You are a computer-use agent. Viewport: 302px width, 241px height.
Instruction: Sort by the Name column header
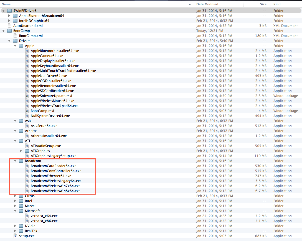(x=6, y=4)
